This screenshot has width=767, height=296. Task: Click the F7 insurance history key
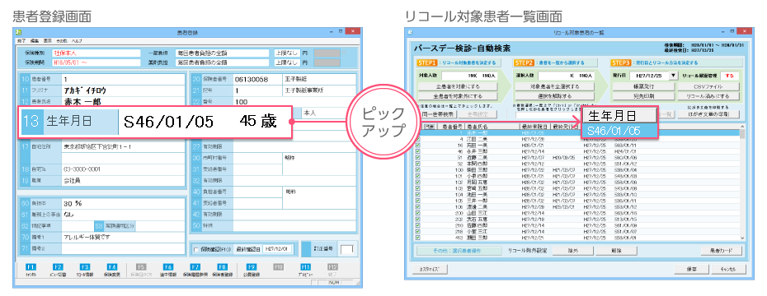click(x=195, y=270)
